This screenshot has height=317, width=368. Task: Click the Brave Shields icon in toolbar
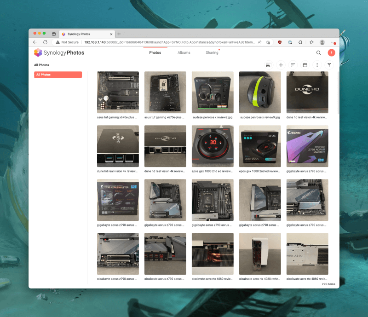pos(279,42)
